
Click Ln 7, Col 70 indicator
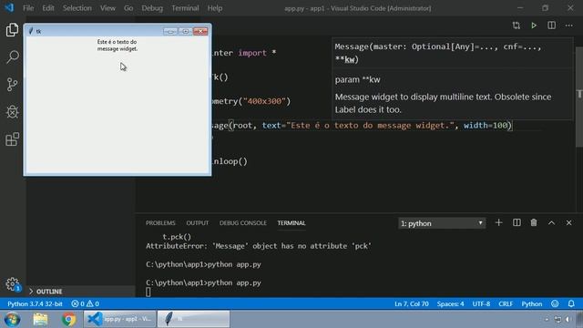(x=412, y=303)
